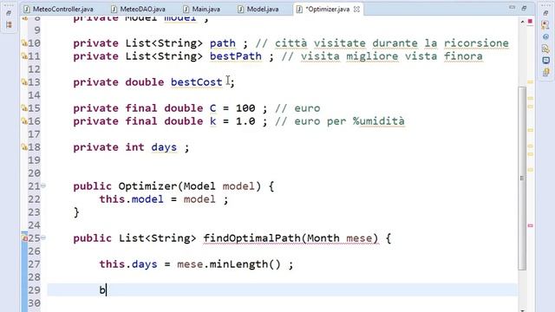Maximize the editor area
The width and height of the screenshot is (555, 312).
(x=524, y=8)
